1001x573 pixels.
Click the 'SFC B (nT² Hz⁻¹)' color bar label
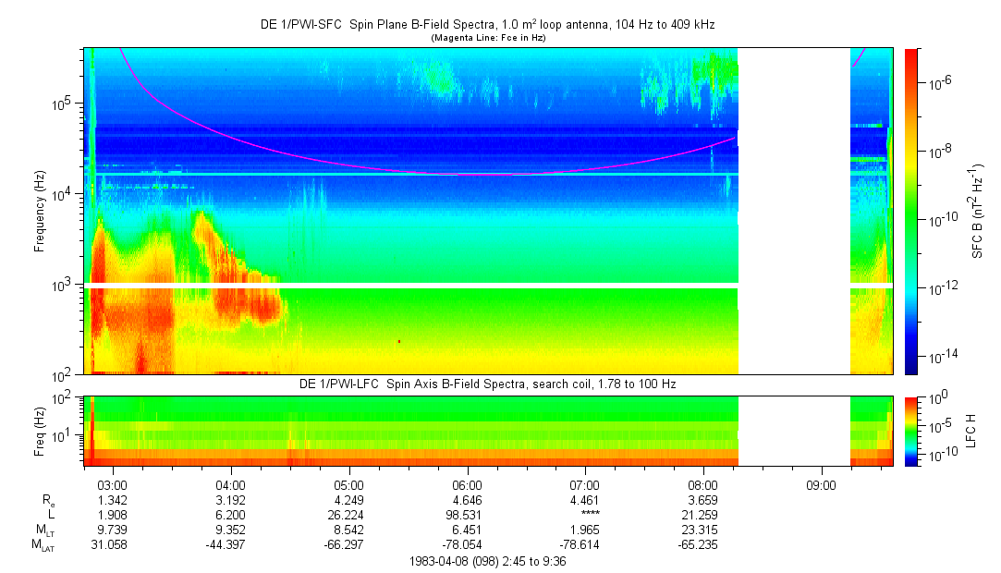[x=977, y=212]
